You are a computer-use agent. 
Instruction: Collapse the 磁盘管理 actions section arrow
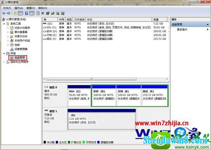(x=208, y=24)
